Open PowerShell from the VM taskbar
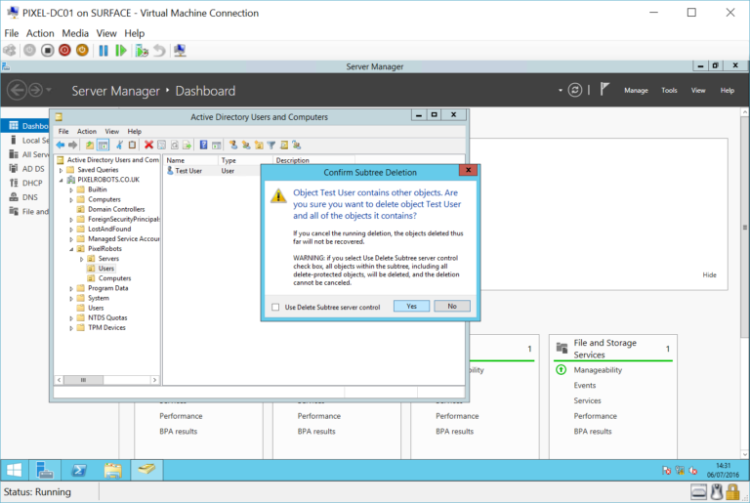 [79, 471]
